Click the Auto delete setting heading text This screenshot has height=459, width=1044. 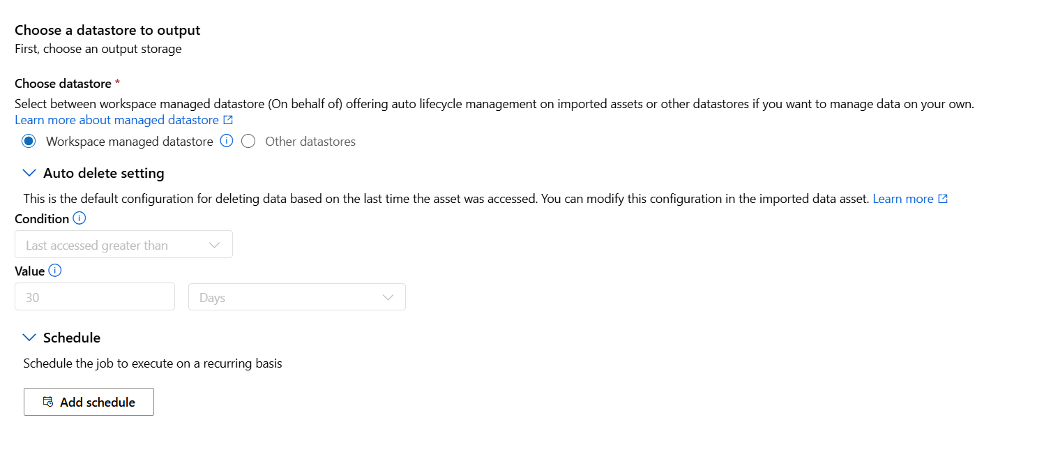click(x=104, y=173)
